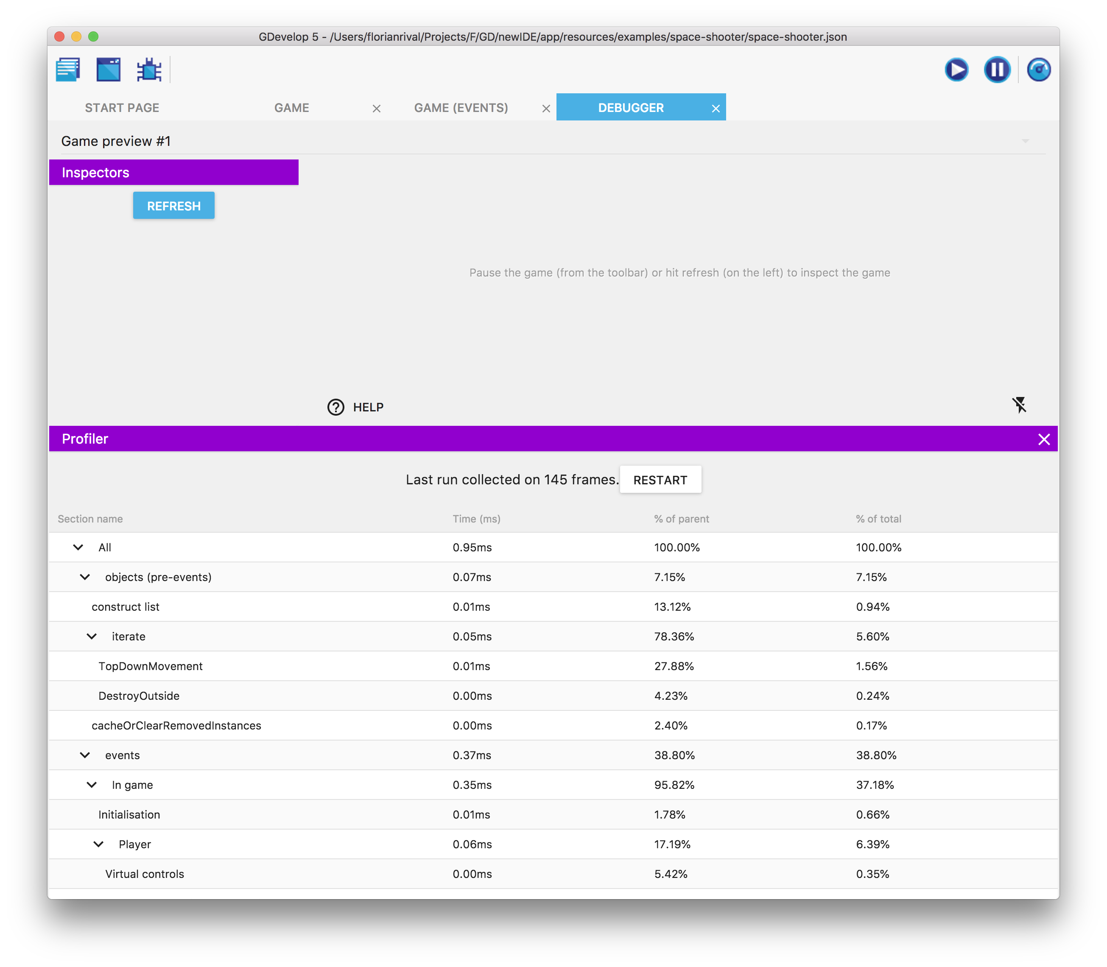Collapse the All section row
Screen dimensions: 1107x967
click(78, 547)
